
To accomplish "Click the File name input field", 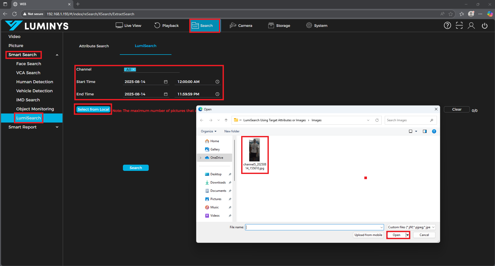I will pos(312,227).
